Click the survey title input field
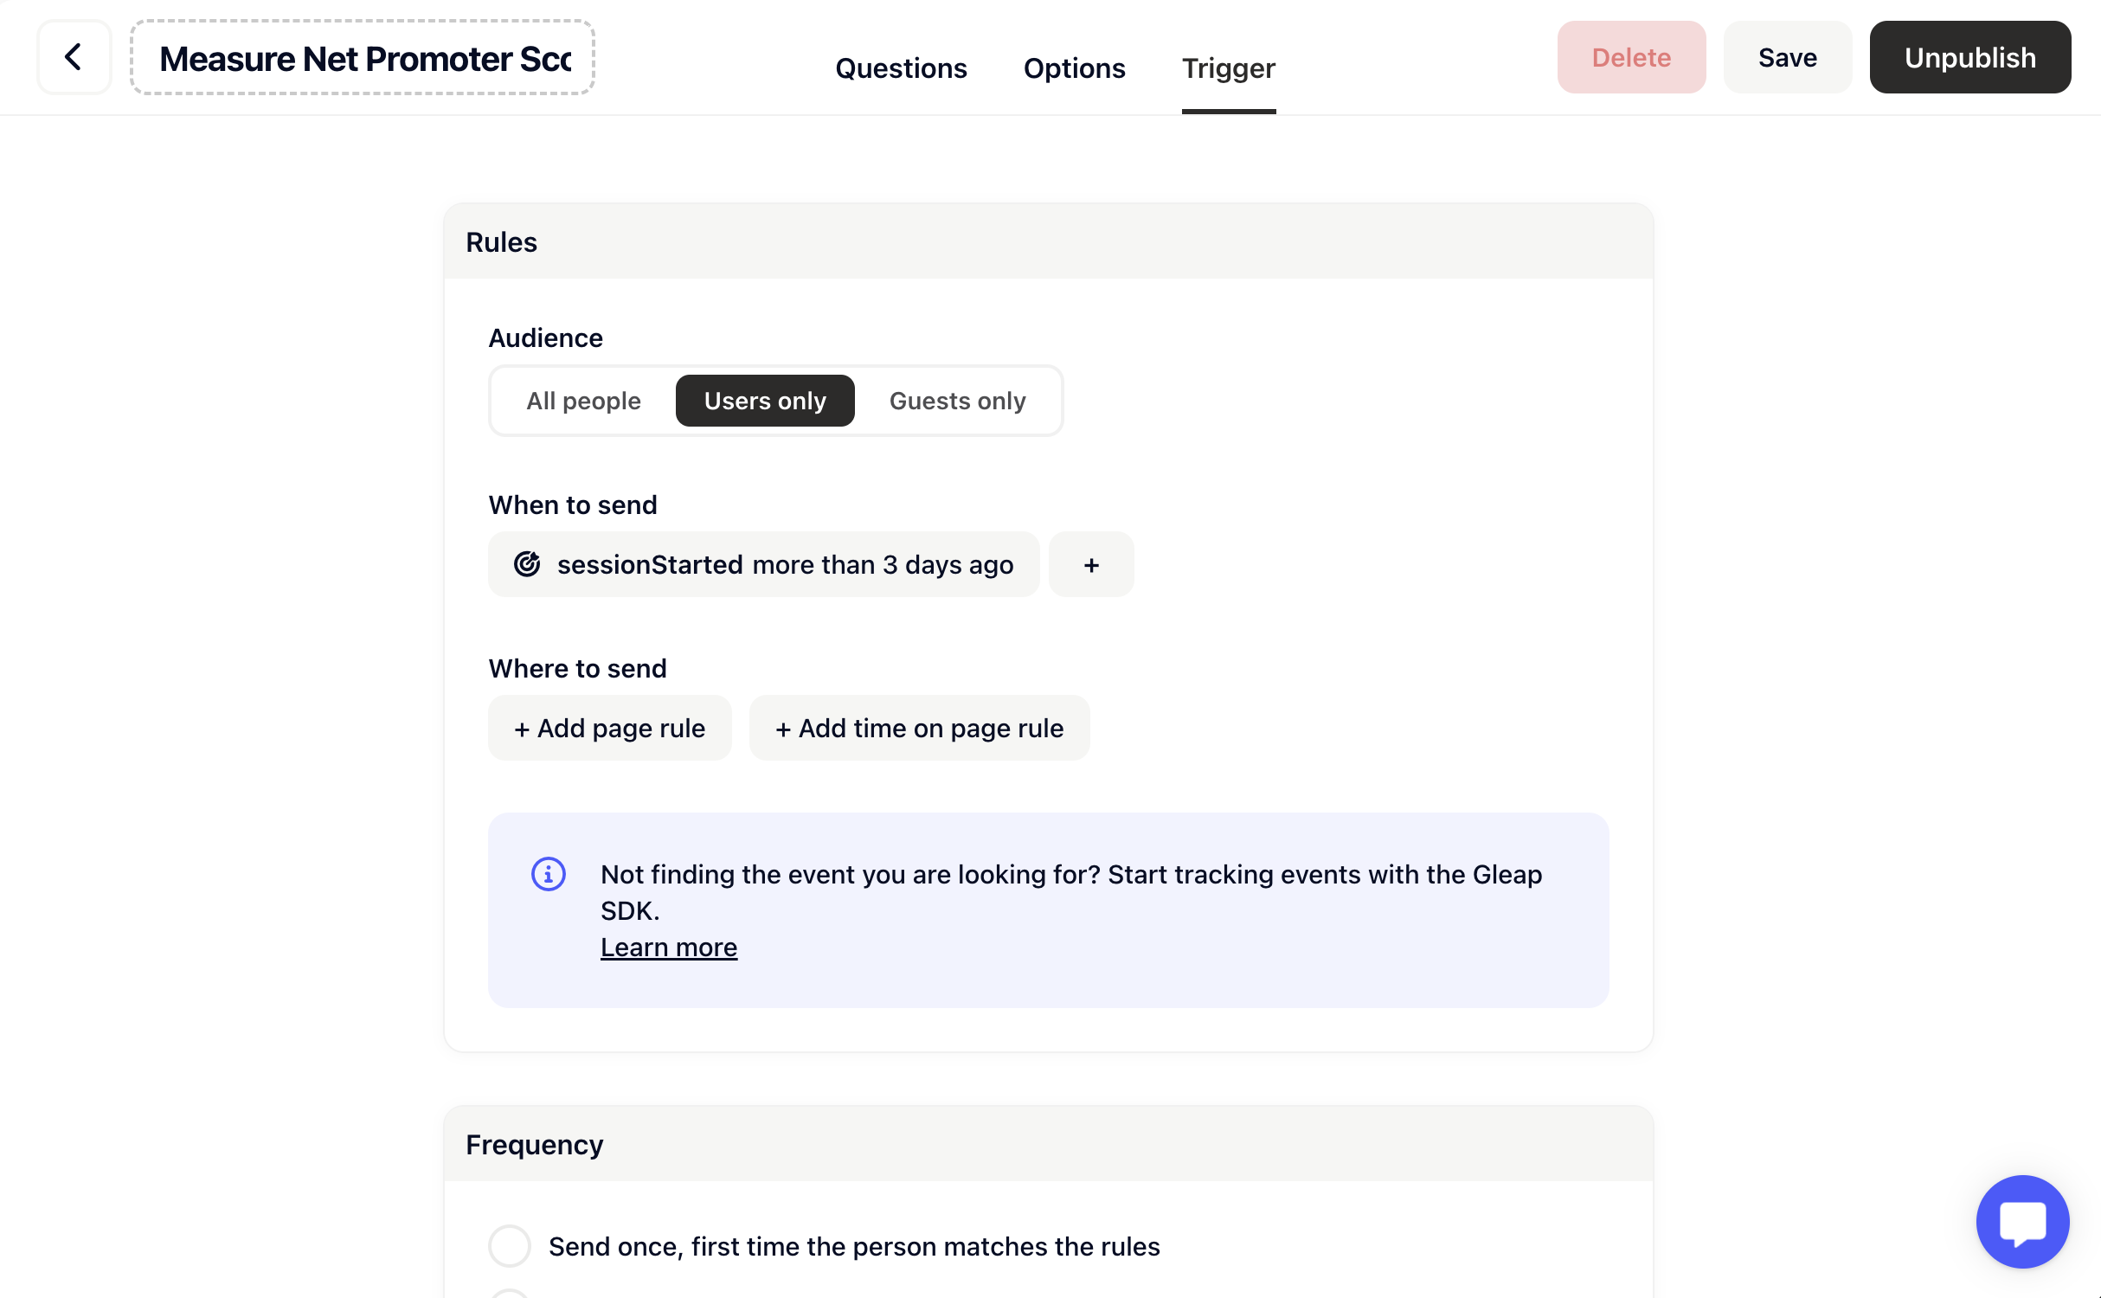Screen dimensions: 2101x1298 [x=363, y=57]
